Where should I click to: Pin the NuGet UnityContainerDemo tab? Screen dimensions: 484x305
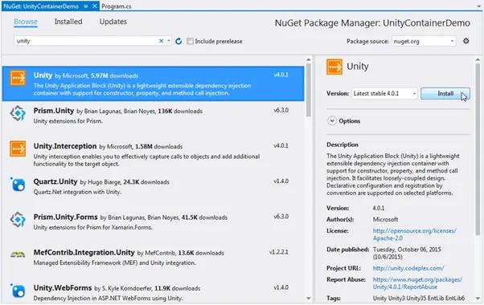(x=86, y=6)
